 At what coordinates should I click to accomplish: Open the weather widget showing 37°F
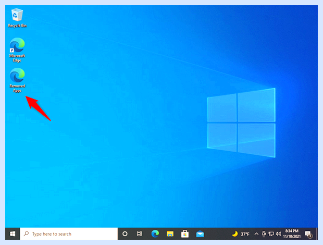coord(241,234)
